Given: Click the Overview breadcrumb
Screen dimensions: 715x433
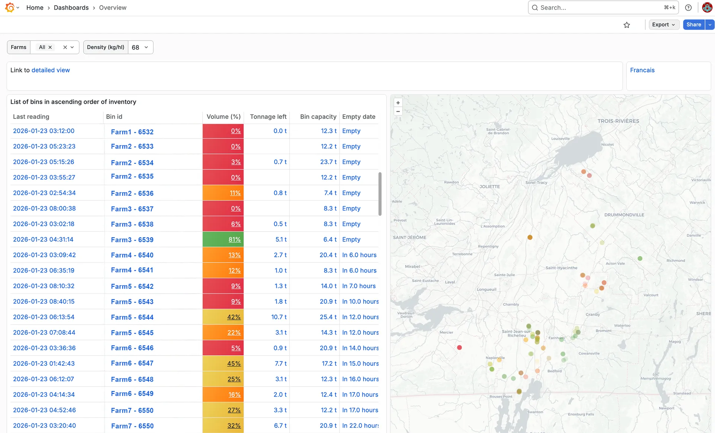Looking at the screenshot, I should 113,7.
